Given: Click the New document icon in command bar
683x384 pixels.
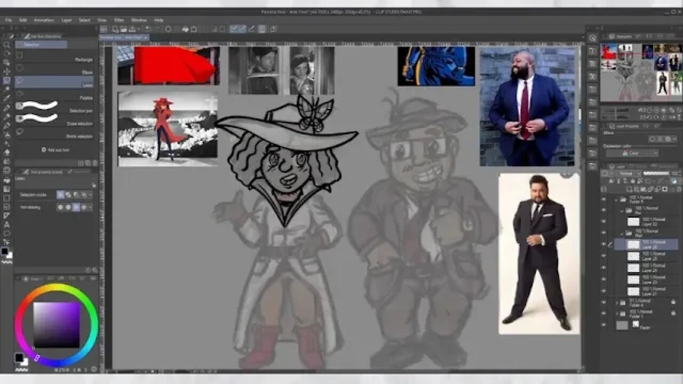Looking at the screenshot, I should pyautogui.click(x=114, y=29).
